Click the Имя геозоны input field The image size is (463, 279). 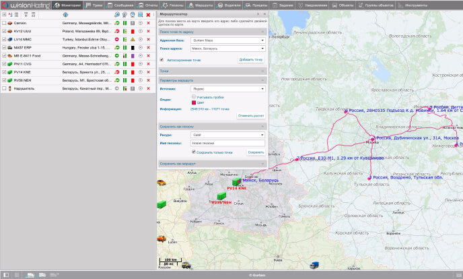[228, 144]
